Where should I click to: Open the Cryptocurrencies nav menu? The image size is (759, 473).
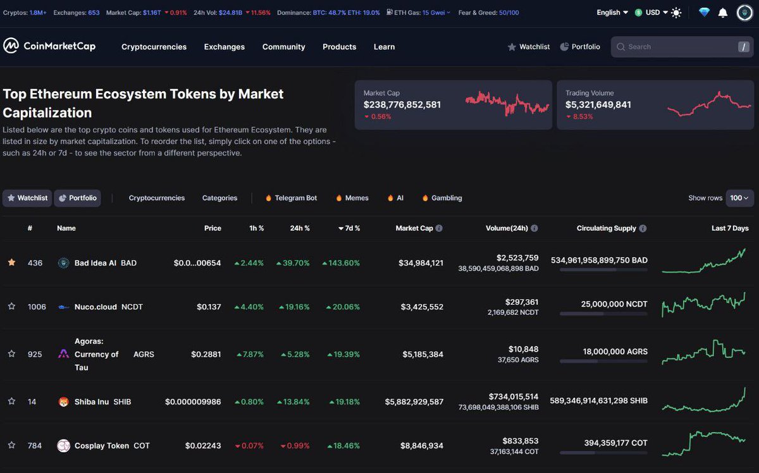154,47
